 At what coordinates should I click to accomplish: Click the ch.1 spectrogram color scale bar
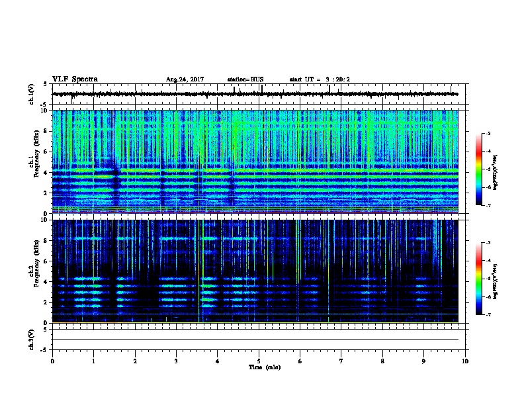478,169
